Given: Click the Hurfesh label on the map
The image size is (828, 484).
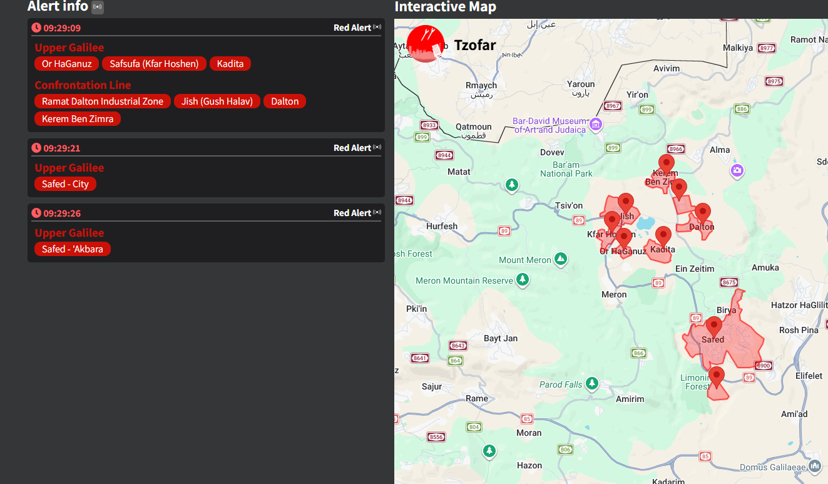Looking at the screenshot, I should (442, 226).
